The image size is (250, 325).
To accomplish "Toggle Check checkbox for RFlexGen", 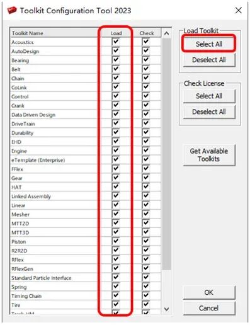I will [x=146, y=268].
